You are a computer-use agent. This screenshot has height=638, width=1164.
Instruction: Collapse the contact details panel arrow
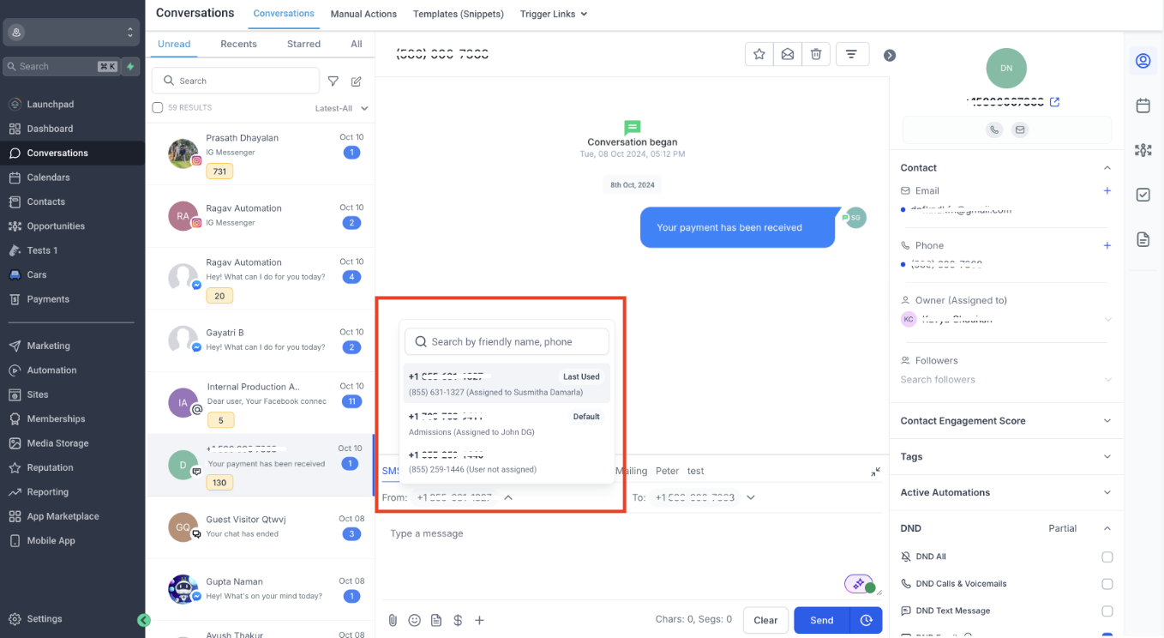point(890,55)
